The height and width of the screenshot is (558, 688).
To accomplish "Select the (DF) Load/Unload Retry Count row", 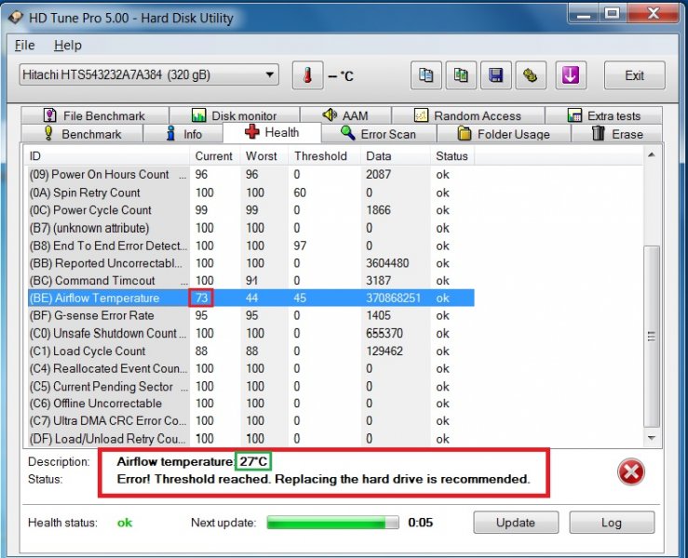I will (x=251, y=438).
